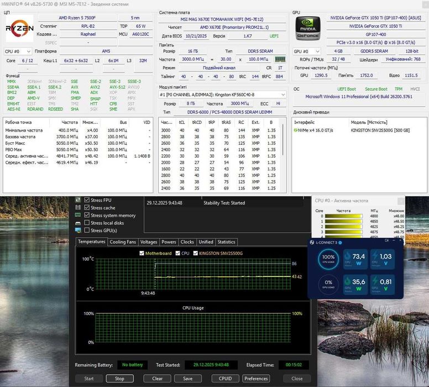Click the GPU power flame icon in L-Connect
Image resolution: width=429 pixels, height=387 pixels.
pyautogui.click(x=348, y=281)
